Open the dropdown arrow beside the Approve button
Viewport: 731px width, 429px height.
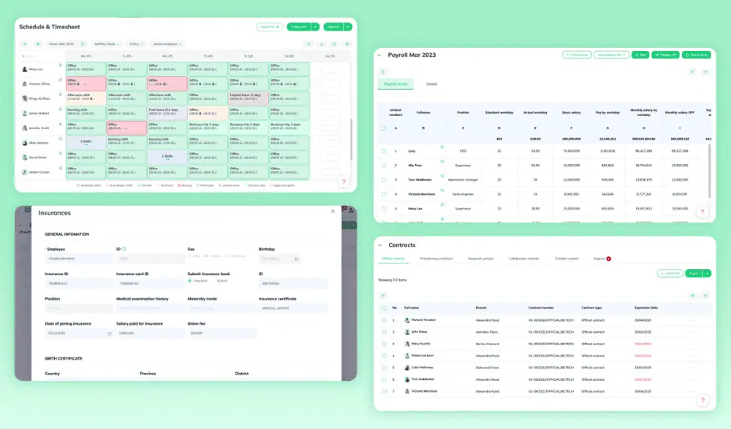(x=349, y=27)
